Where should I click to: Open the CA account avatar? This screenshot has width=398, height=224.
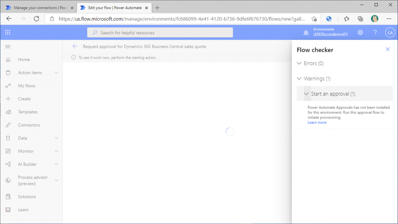(390, 33)
